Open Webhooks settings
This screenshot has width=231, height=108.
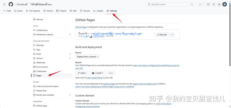(x=39, y=63)
